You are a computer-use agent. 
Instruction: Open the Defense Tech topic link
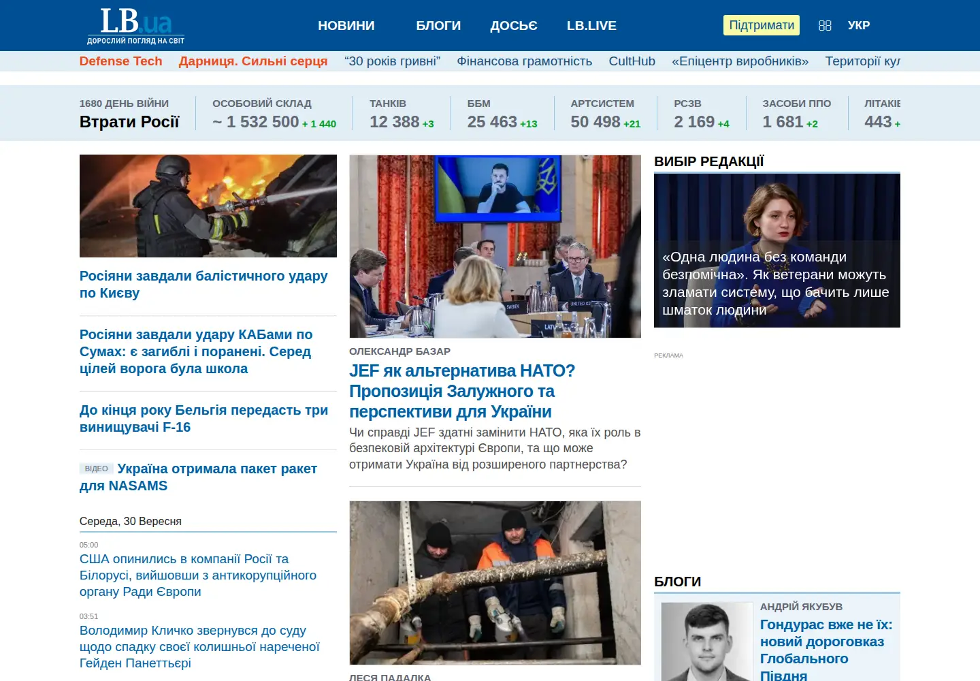tap(121, 61)
